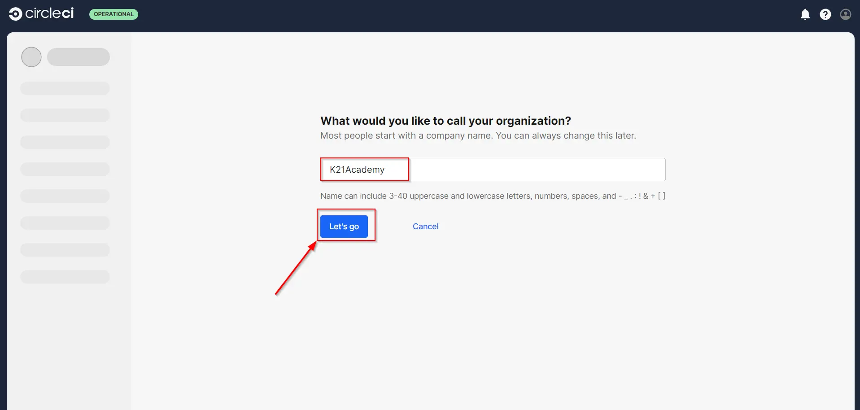Click the circleci wordmark text
This screenshot has height=410, width=860.
49,13
